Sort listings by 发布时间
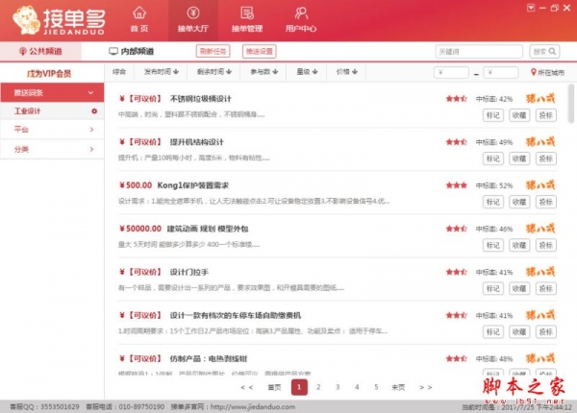577x413 pixels. [158, 72]
